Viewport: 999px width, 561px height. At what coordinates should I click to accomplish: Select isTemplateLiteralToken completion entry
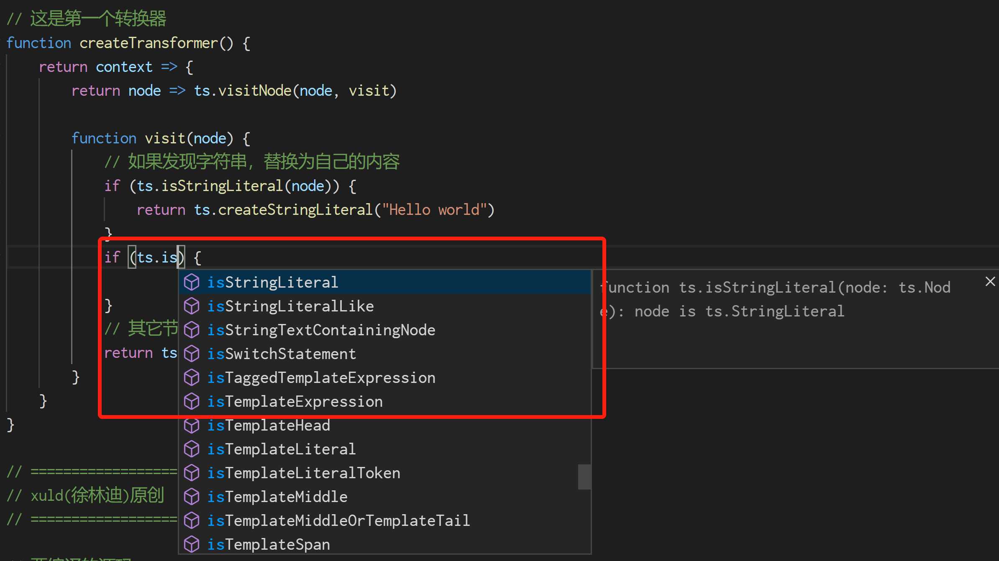(385, 473)
